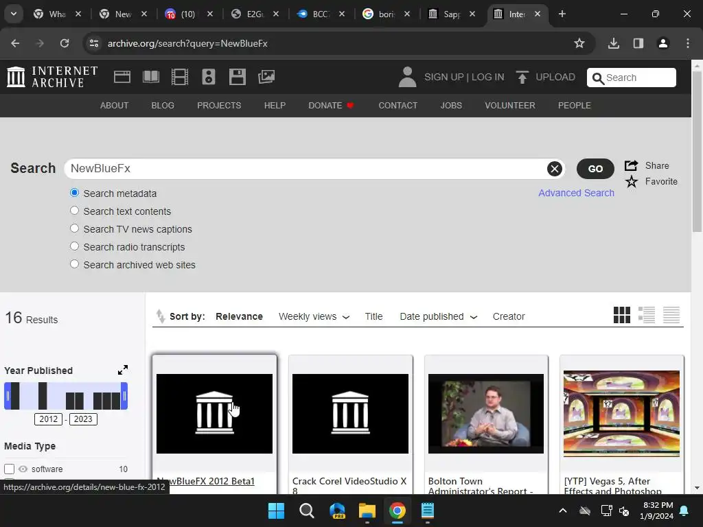
Task: Select Search metadata radio button
Action: (74, 193)
